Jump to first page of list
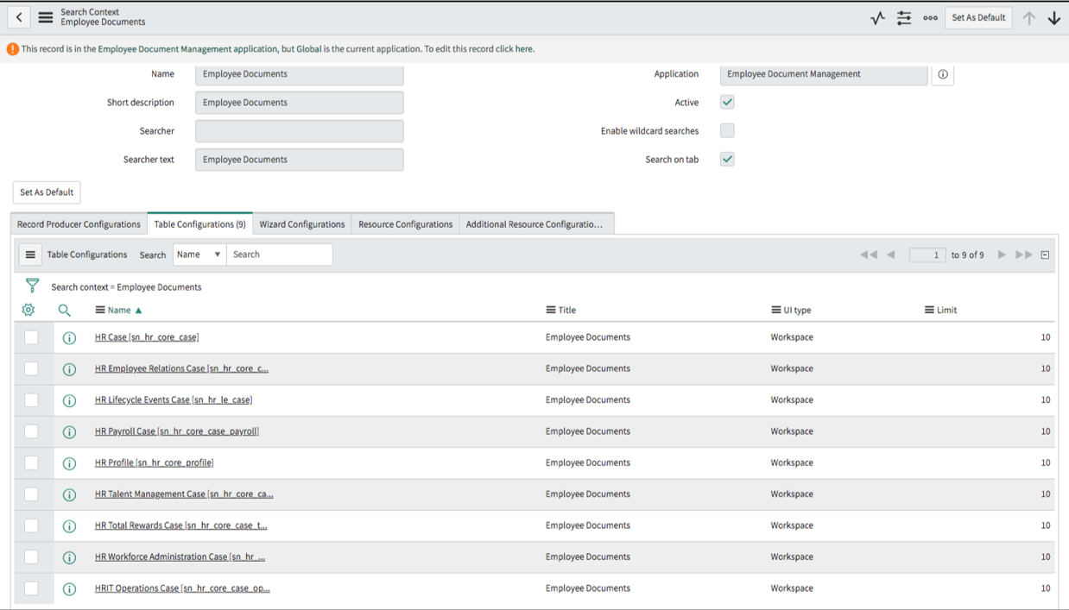Screen dimensions: 1069x610 coord(869,255)
